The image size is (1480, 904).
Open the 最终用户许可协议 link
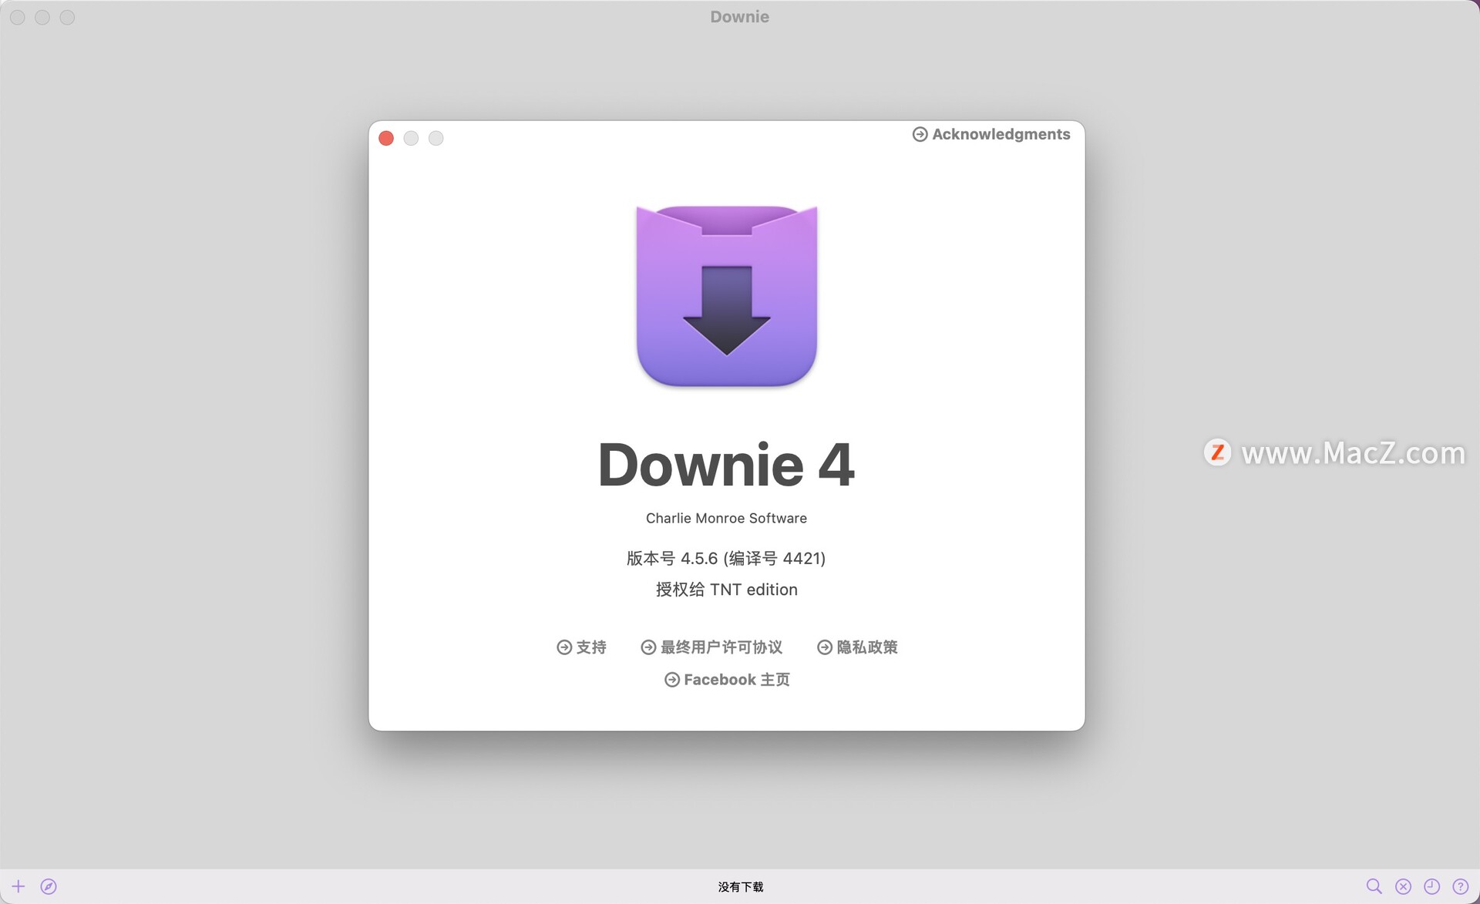tap(711, 647)
